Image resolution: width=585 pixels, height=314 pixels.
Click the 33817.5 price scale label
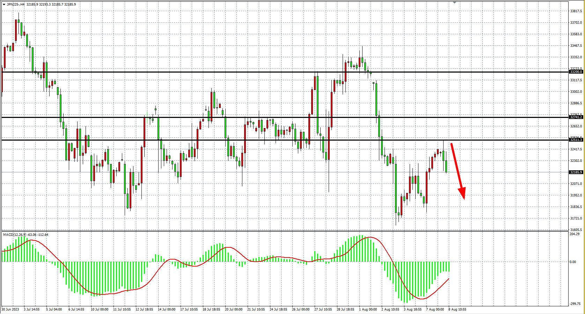[x=576, y=11]
